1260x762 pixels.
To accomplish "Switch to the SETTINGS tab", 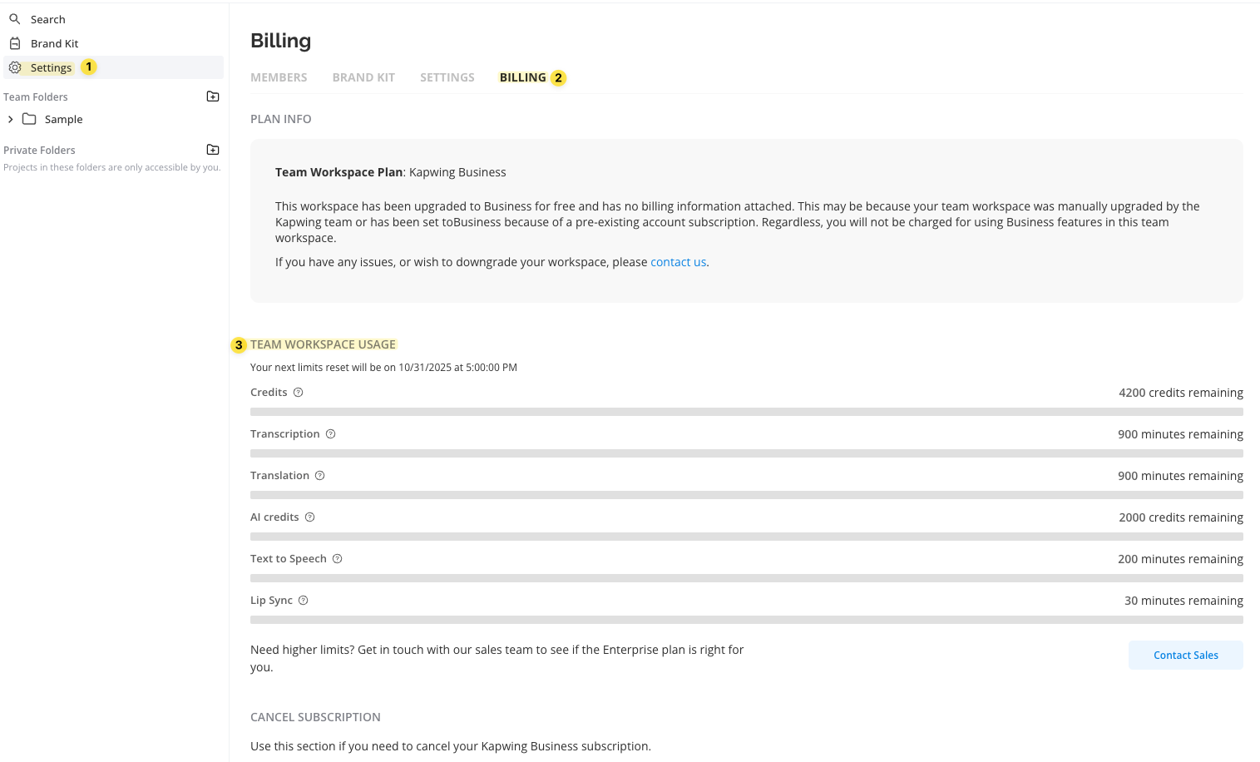I will click(x=447, y=77).
